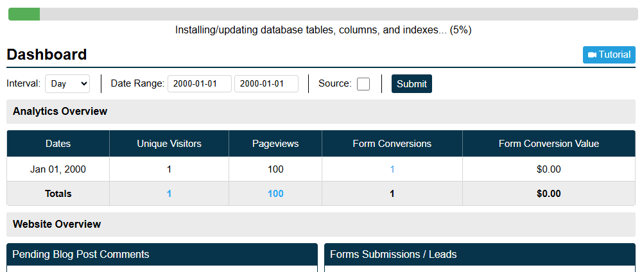This screenshot has width=642, height=272.
Task: Select the Jan 01, 2000 date cell
Action: pyautogui.click(x=58, y=169)
